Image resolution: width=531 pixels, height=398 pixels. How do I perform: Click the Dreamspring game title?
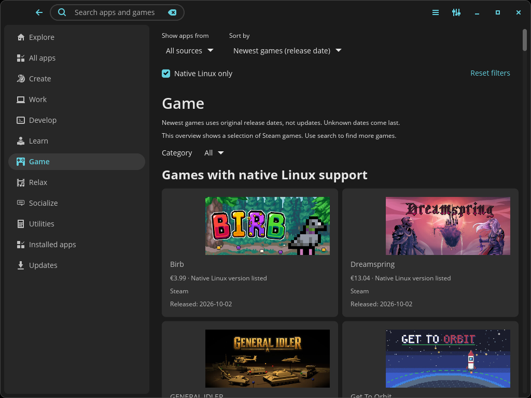(372, 264)
